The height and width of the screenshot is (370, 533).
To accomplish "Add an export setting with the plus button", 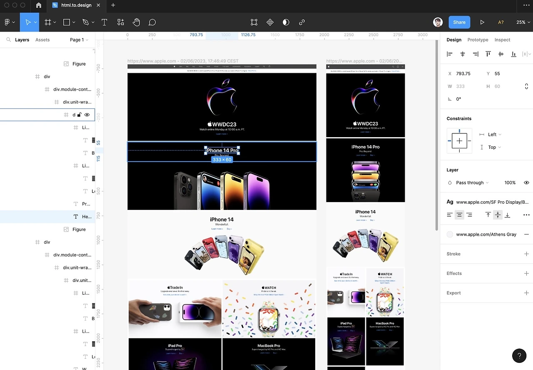I will 526,293.
